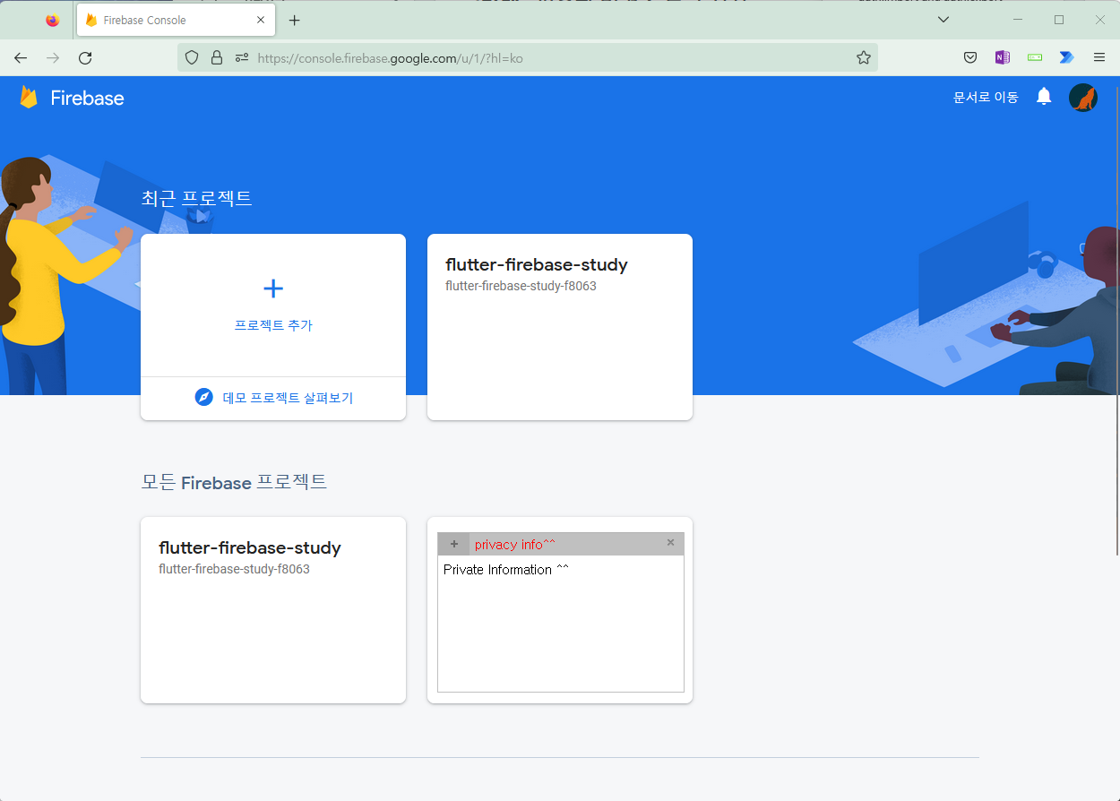
Task: Click the blue arrow extension icon
Action: coord(1066,57)
